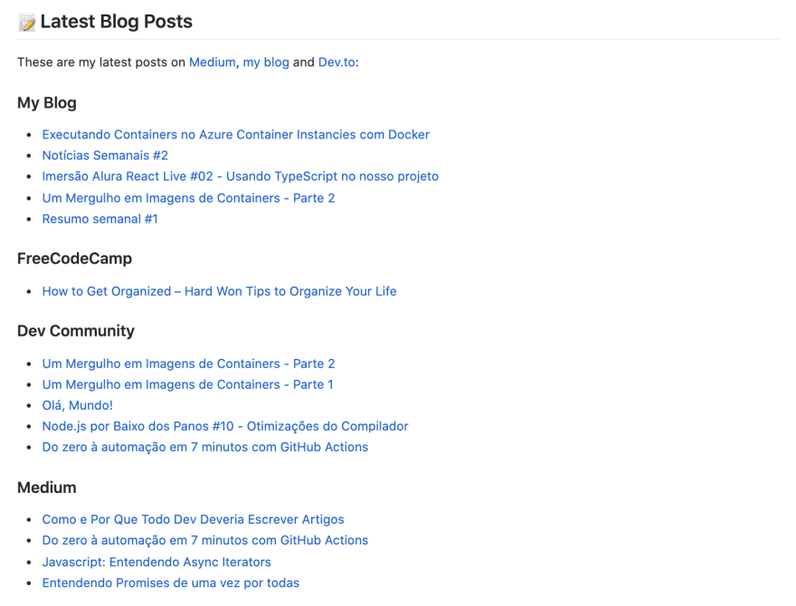The width and height of the screenshot is (796, 606).
Task: Follow the 'my blog' link
Action: (266, 62)
